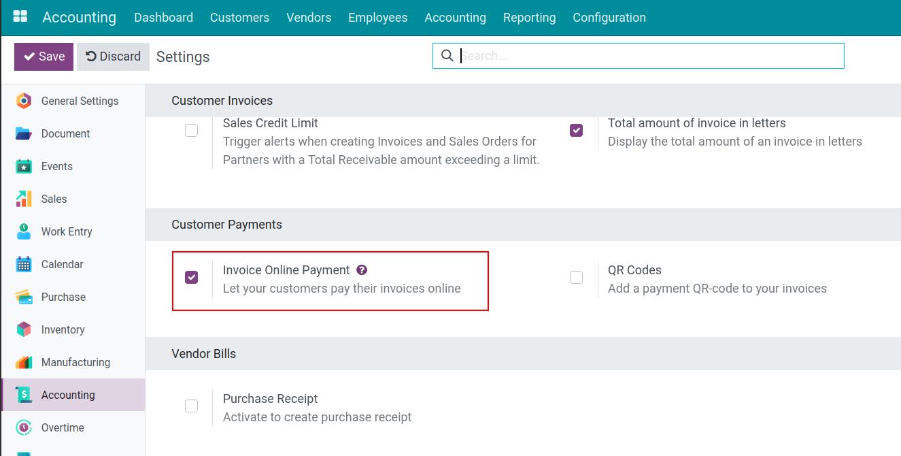Click the 'Total amount of invoice in letters' title
The image size is (901, 456).
(697, 123)
